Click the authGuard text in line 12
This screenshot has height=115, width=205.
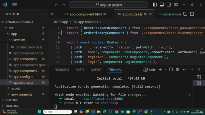point(187,52)
